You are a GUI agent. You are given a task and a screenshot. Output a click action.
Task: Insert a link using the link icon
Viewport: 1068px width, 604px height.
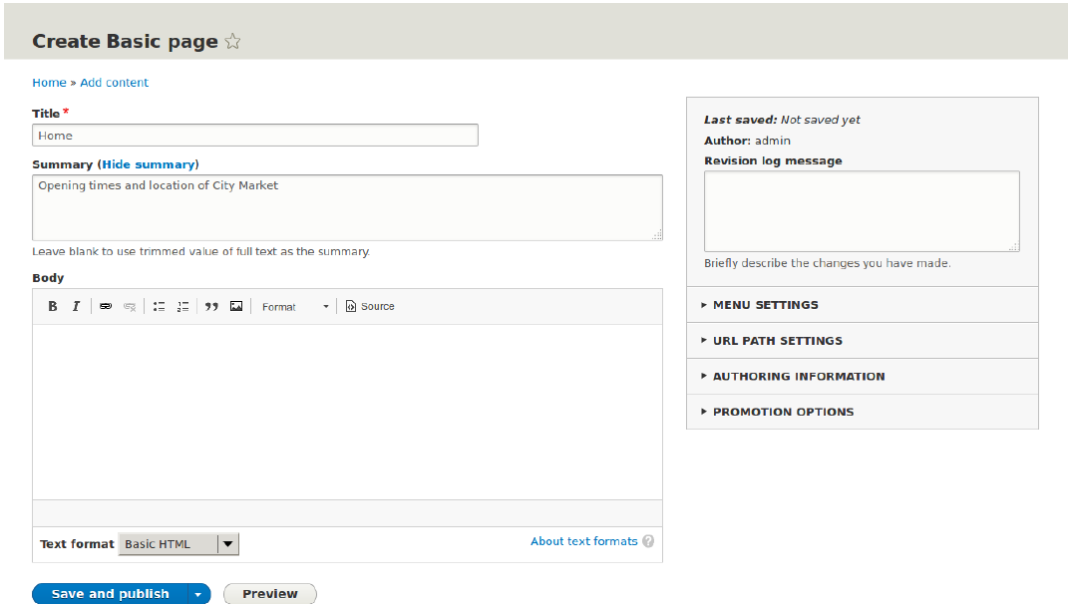[x=106, y=307]
